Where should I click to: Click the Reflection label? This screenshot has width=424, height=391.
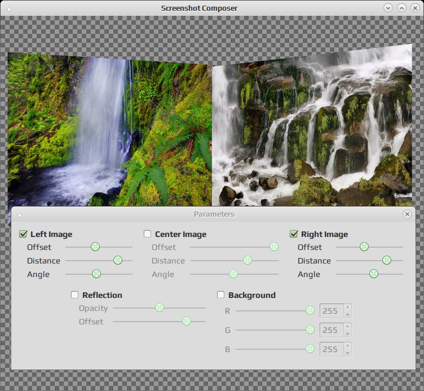tap(102, 295)
